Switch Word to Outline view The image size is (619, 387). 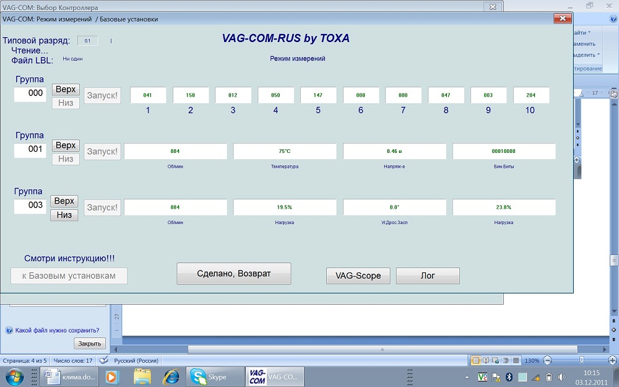506,360
